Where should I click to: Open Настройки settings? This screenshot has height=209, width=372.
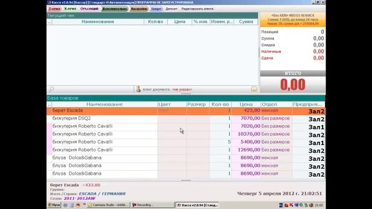(x=139, y=9)
